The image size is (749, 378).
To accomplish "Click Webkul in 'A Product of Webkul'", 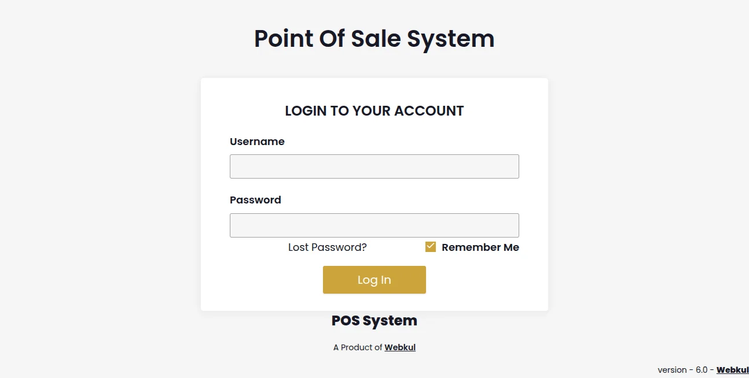I will tap(400, 347).
